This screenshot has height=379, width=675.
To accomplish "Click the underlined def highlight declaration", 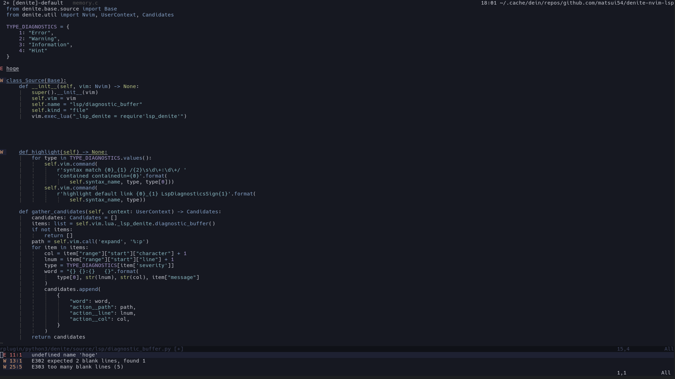I will click(x=63, y=152).
